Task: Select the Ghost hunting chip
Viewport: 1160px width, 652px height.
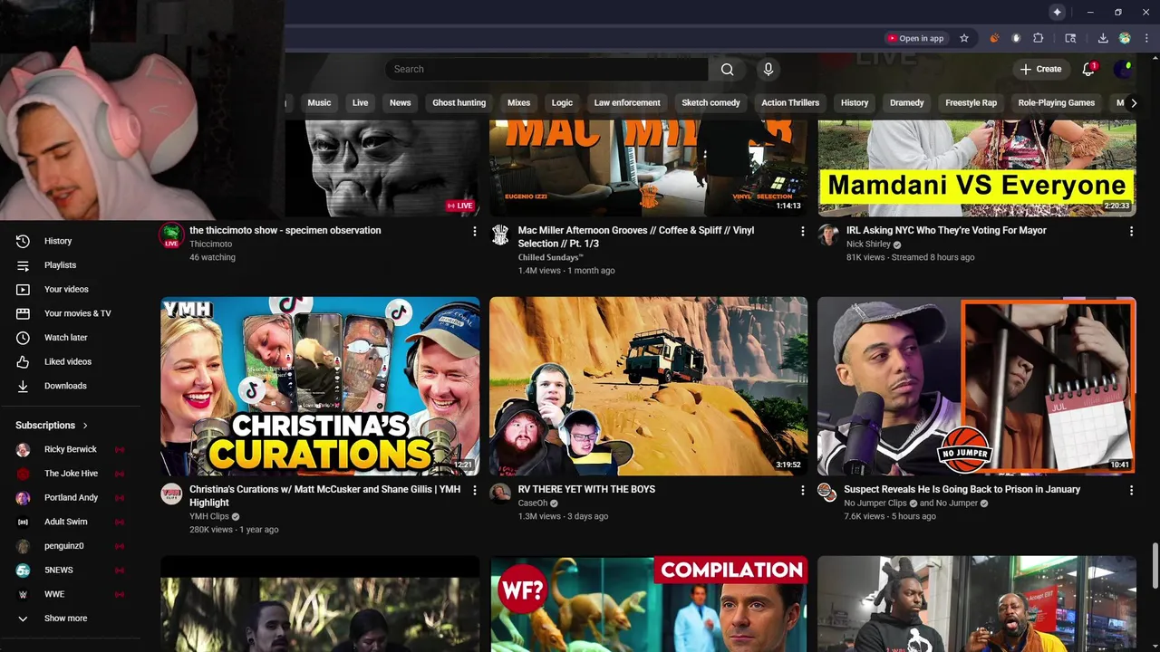Action: point(459,103)
